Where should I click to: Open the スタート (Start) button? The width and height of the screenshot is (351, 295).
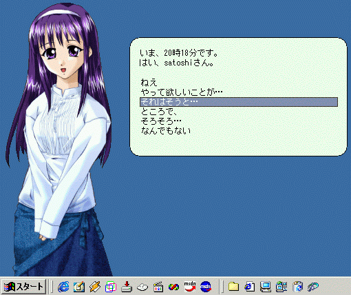pos(24,286)
